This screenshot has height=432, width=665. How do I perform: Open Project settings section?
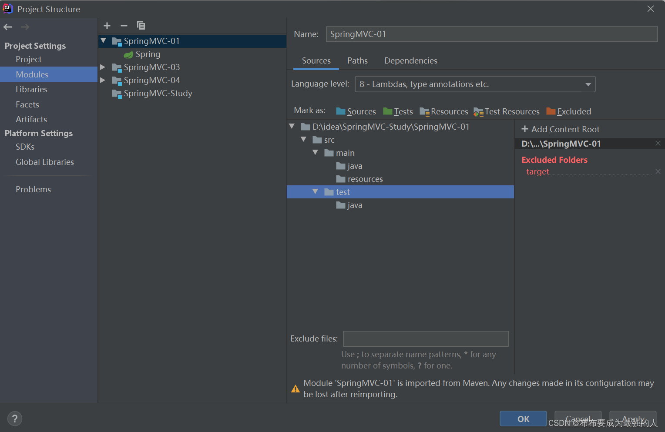point(29,59)
